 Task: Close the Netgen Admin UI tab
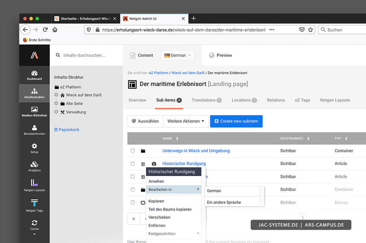pos(183,19)
